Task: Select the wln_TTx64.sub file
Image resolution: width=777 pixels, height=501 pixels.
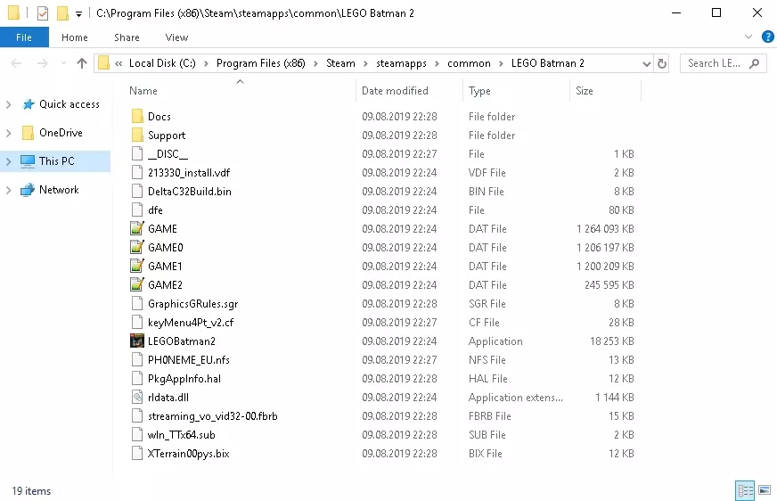Action: tap(182, 435)
